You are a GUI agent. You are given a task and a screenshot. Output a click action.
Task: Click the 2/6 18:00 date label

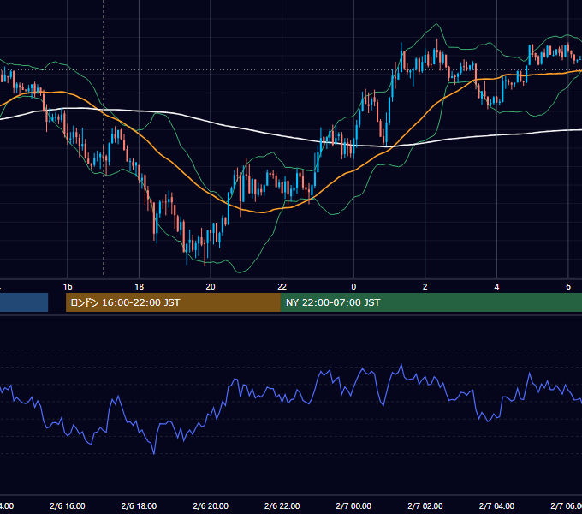coord(140,505)
